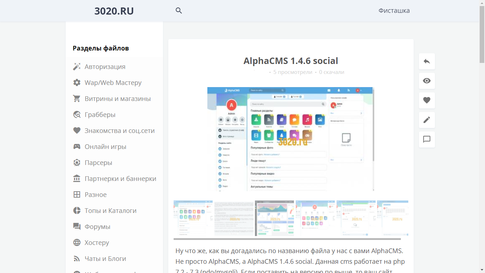The height and width of the screenshot is (273, 485).
Task: Open the Форумы category
Action: (x=97, y=227)
